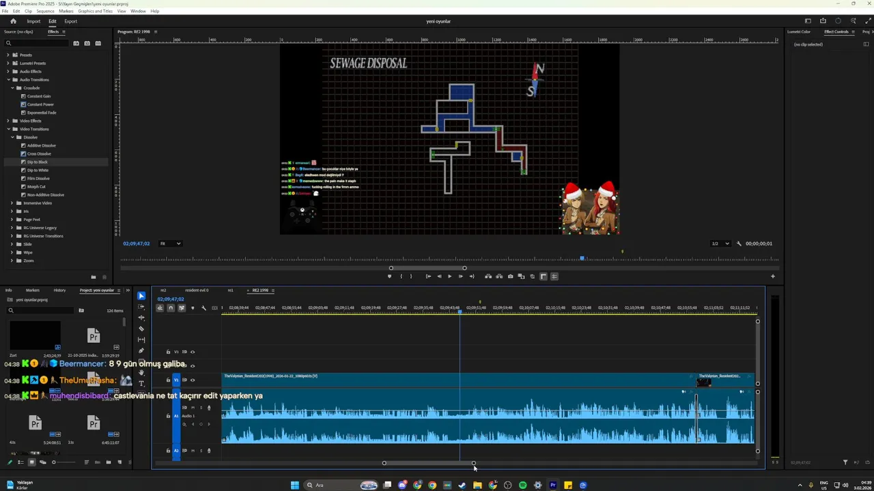This screenshot has height=491, width=874.
Task: Mute track A2
Action: pos(193,450)
